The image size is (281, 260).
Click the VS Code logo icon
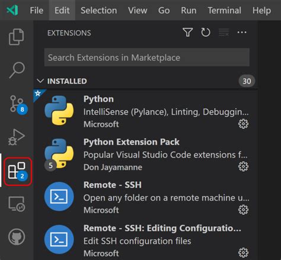(12, 10)
